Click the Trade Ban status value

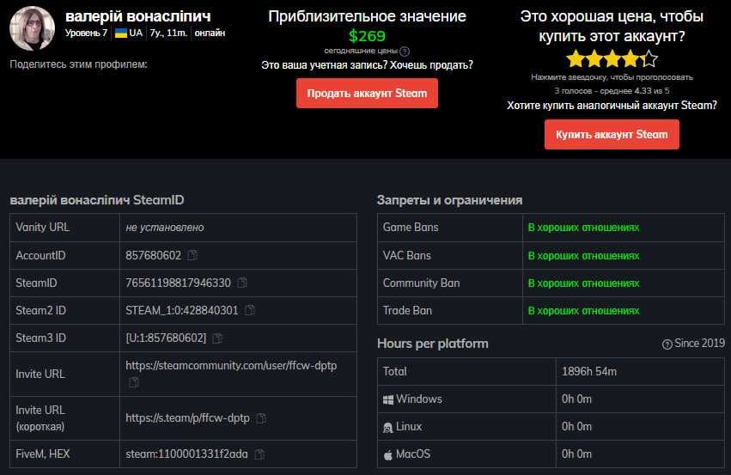click(583, 310)
